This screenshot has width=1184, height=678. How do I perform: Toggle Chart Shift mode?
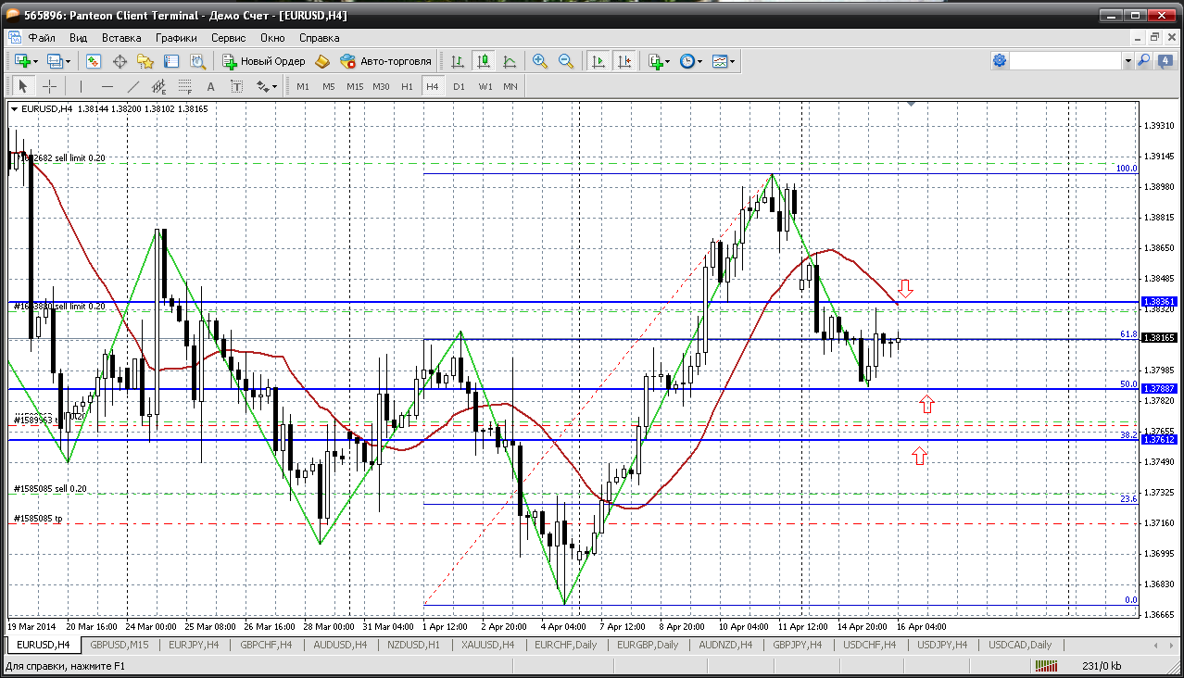624,61
